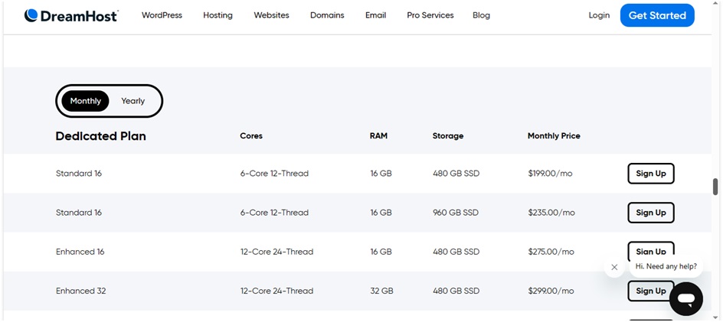Sign up for Standard 16 with 960 GB SSD
Viewport: 723px width, 322px height.
pyautogui.click(x=650, y=213)
